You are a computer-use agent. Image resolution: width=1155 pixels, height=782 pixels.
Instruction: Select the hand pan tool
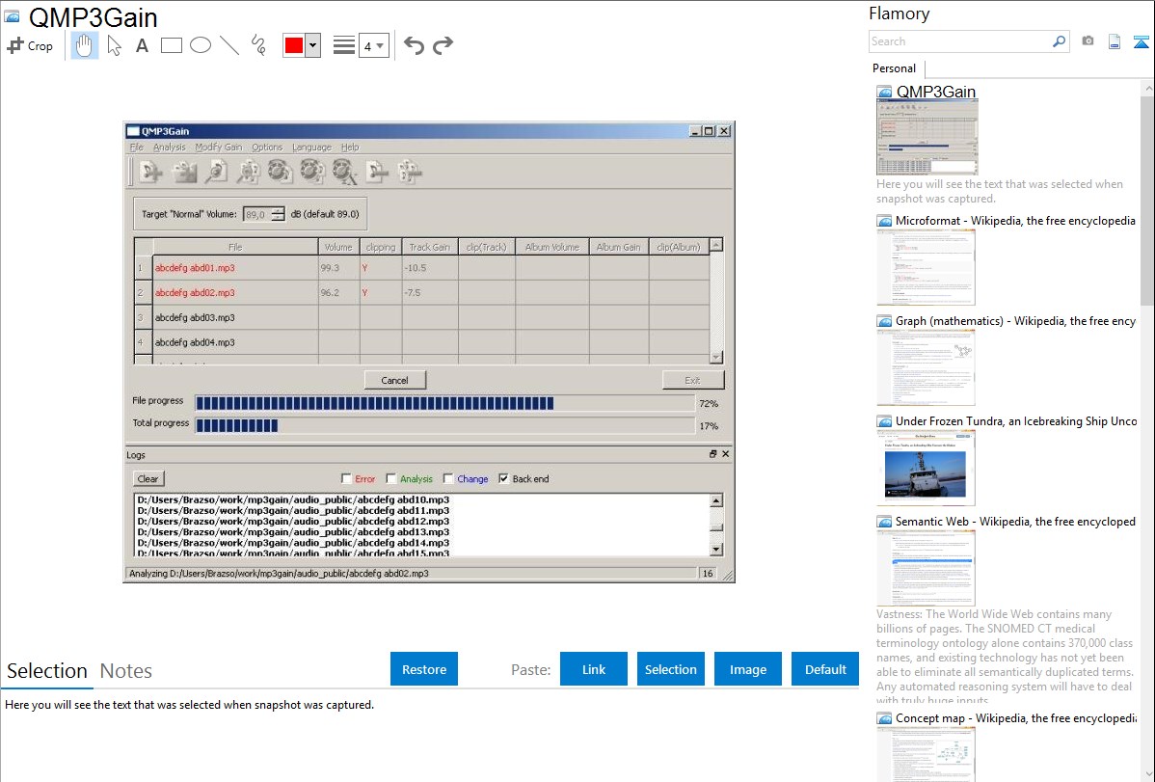coord(85,45)
